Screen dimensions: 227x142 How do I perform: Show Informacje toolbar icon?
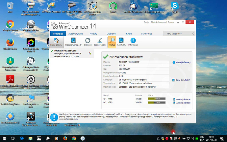coord(133,42)
